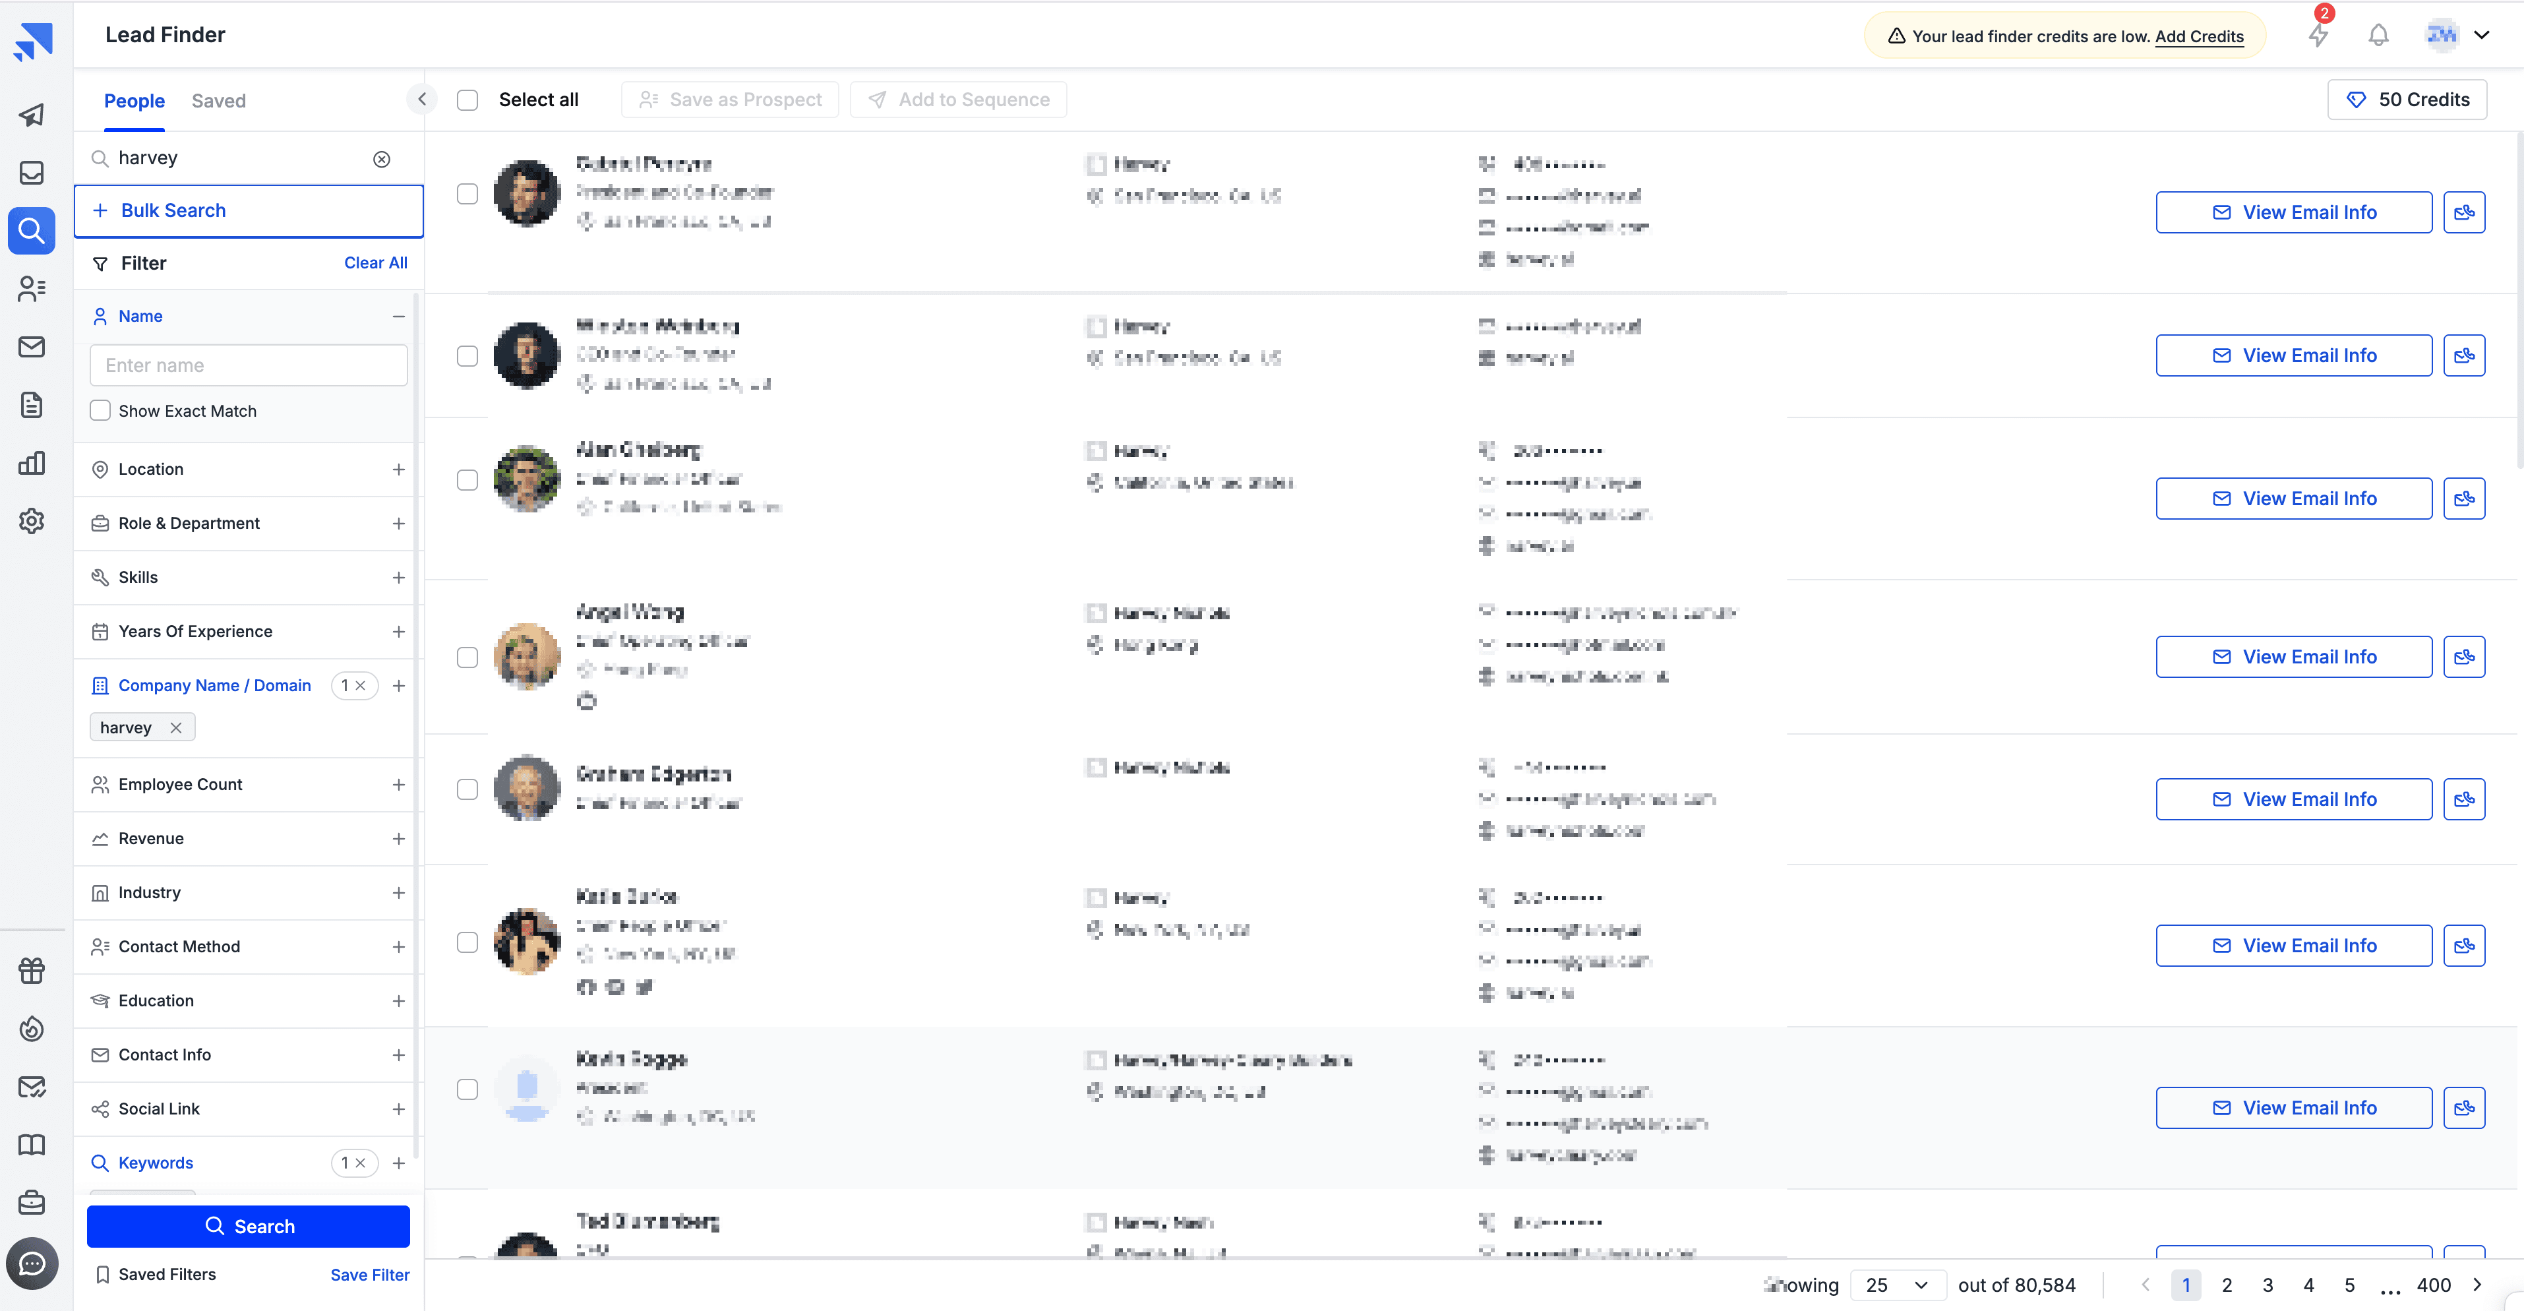Click the gift box sidebar icon
The width and height of the screenshot is (2524, 1311).
click(x=32, y=970)
